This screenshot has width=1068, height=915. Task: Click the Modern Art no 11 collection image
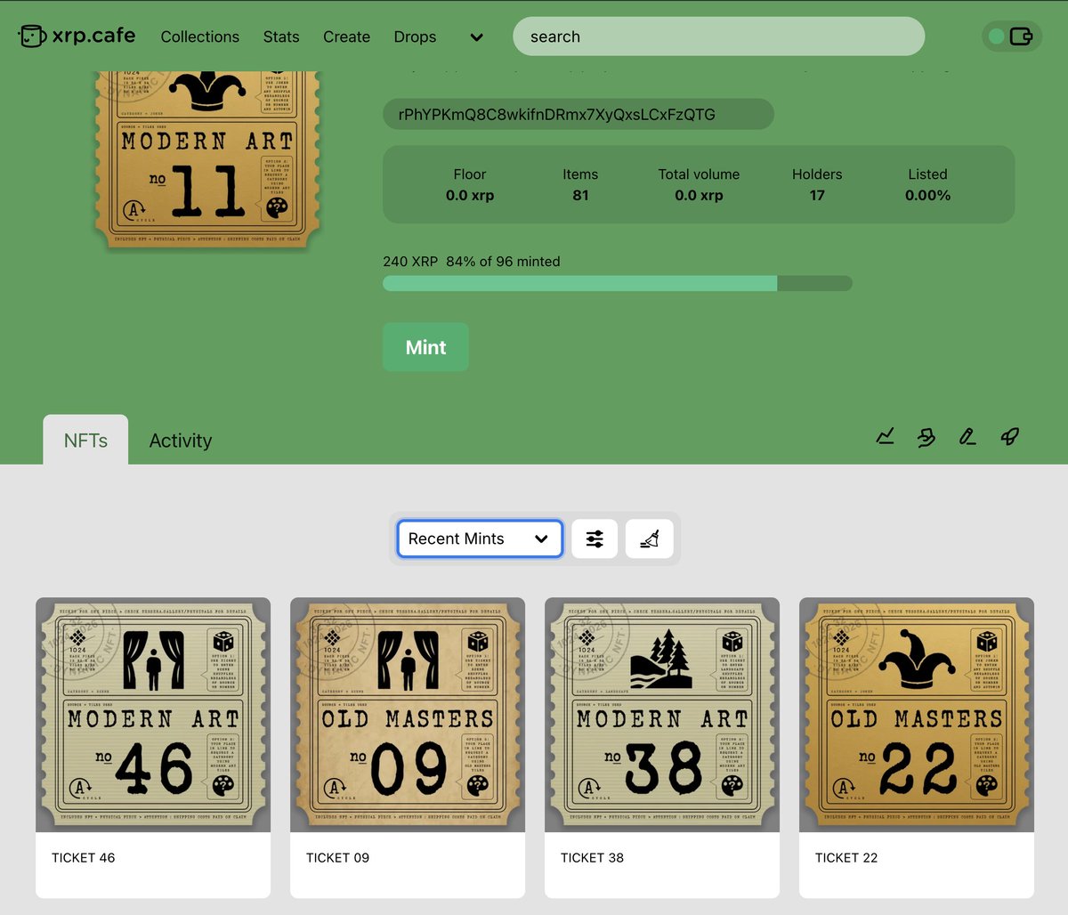click(x=209, y=158)
